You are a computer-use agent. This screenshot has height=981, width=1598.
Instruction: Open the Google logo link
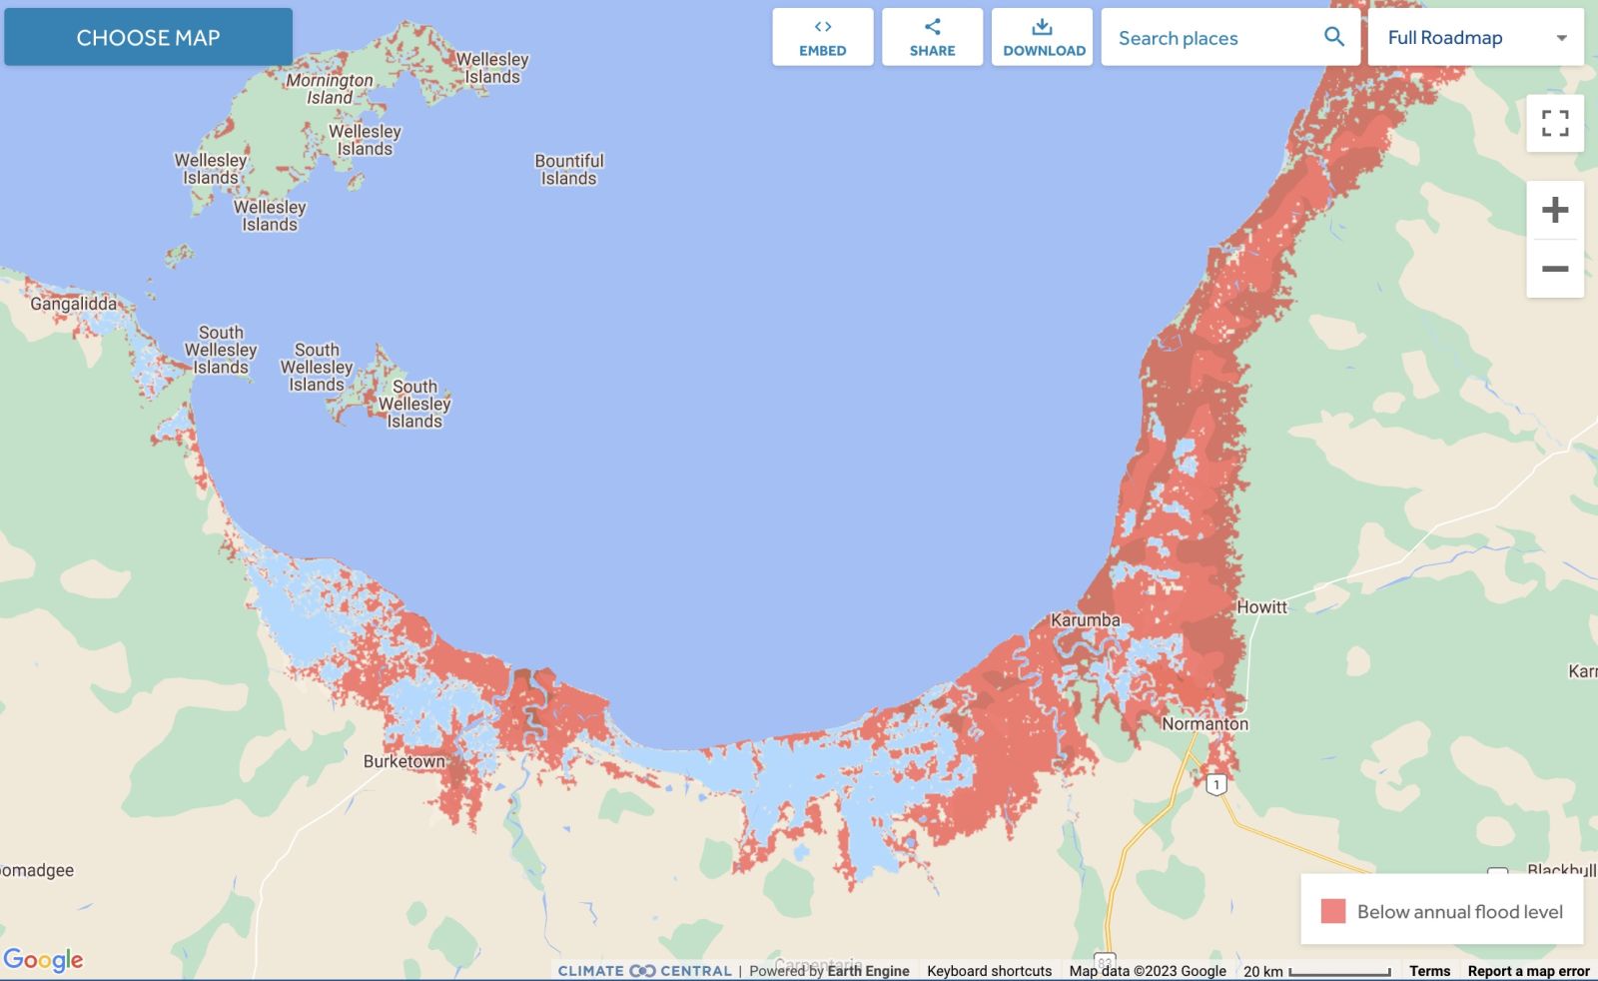coord(43,960)
